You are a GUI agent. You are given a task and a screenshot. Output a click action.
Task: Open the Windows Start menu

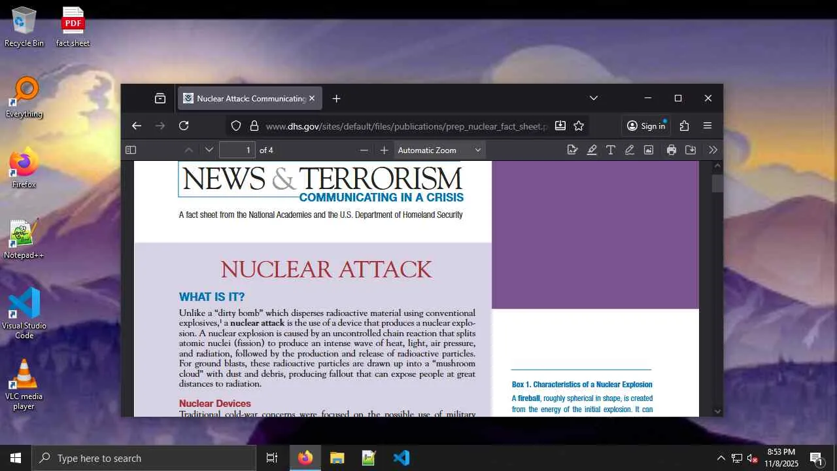pyautogui.click(x=16, y=458)
